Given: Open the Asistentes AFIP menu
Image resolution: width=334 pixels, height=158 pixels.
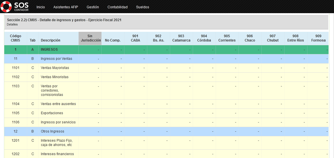Looking at the screenshot, I should tap(65, 7).
